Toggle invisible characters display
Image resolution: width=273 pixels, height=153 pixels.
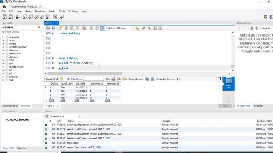[x=154, y=28]
